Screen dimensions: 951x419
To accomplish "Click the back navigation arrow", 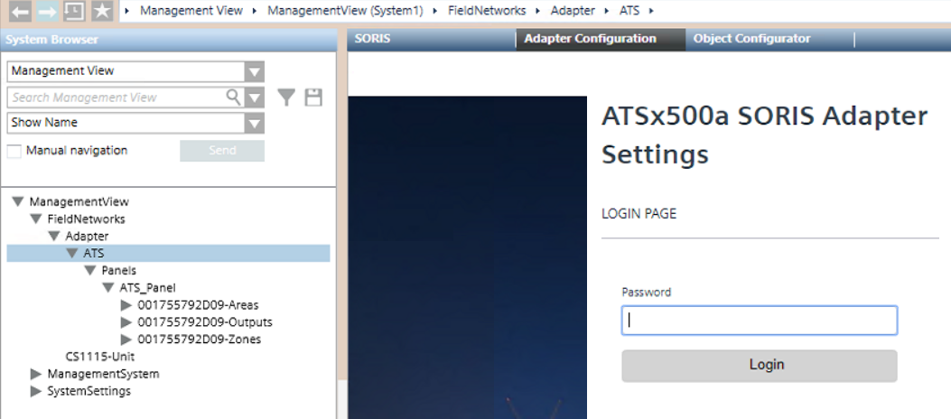I will tap(20, 11).
